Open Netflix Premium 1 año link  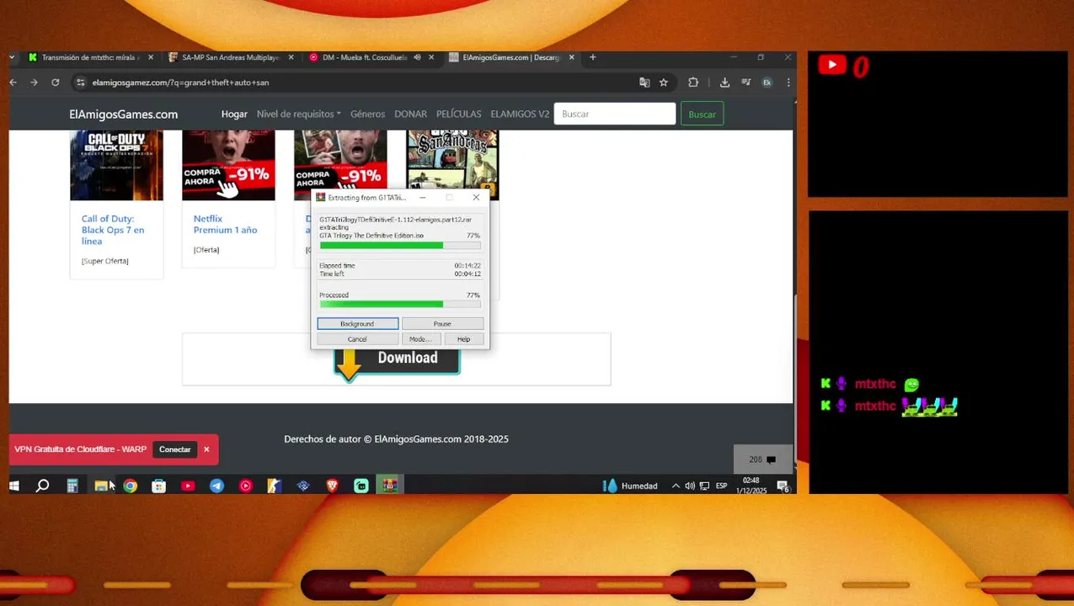[225, 224]
